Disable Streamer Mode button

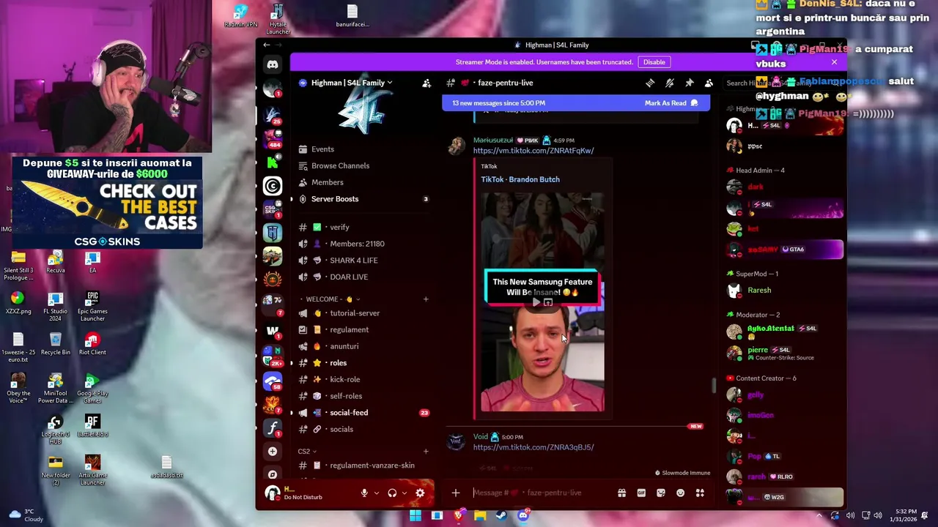point(654,62)
